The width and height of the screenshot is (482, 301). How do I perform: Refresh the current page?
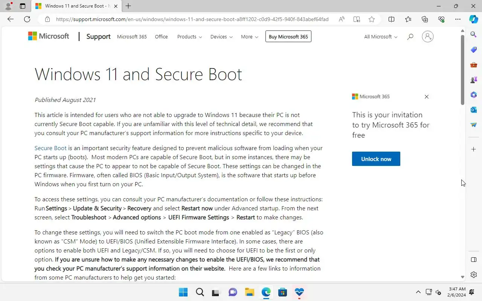pyautogui.click(x=27, y=19)
